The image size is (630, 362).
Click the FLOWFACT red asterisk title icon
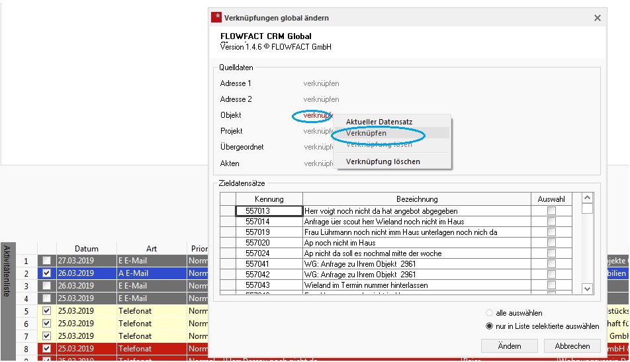tap(216, 18)
